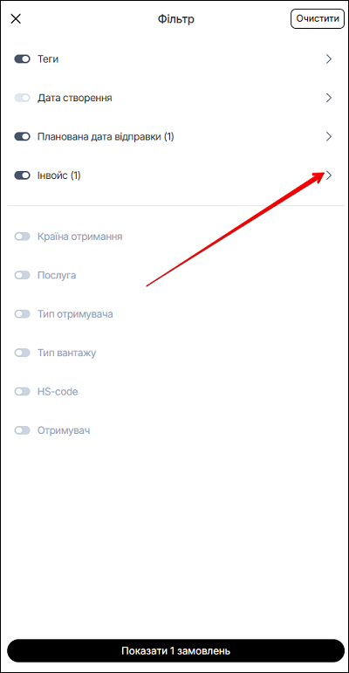Toggle the Теги filter switch
Screen dimensions: 349x673
coord(23,59)
